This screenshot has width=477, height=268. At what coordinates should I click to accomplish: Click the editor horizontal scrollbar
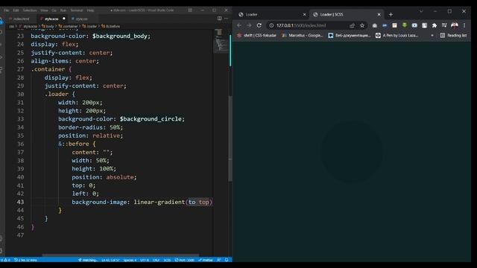pyautogui.click(x=121, y=255)
